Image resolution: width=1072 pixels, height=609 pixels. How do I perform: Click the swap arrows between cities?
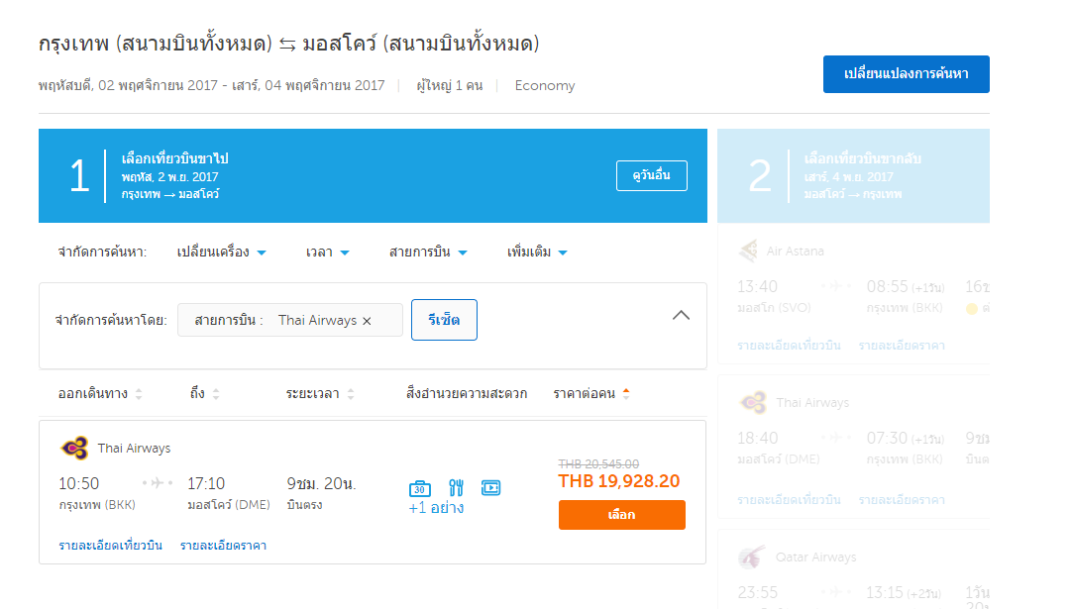[288, 45]
